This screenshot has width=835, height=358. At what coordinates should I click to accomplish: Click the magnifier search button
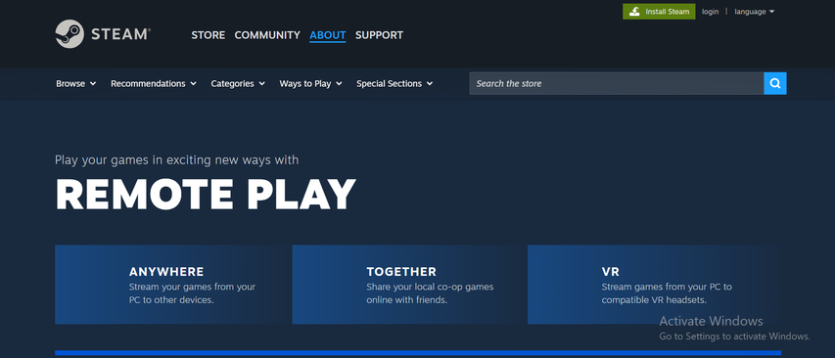point(775,83)
